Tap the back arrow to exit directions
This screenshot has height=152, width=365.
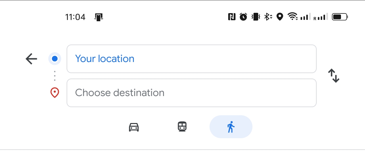[31, 59]
